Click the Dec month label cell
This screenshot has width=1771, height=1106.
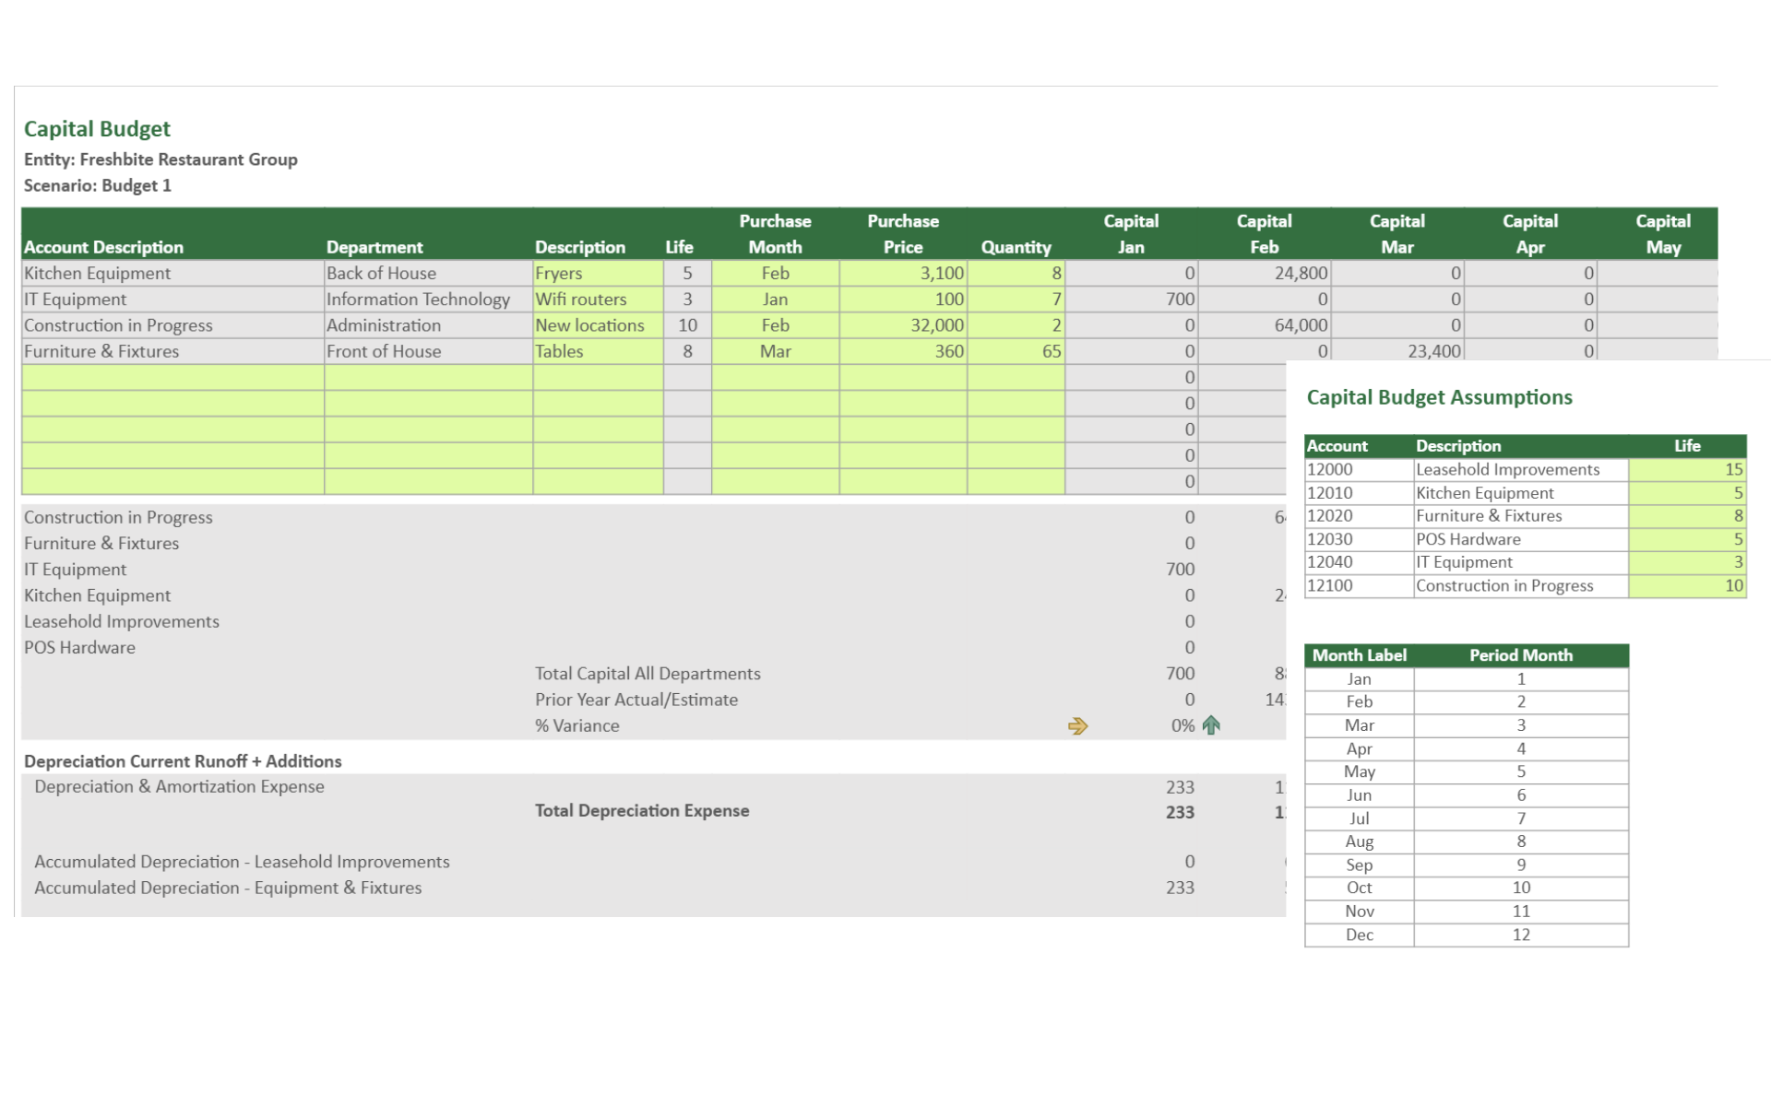pos(1359,935)
